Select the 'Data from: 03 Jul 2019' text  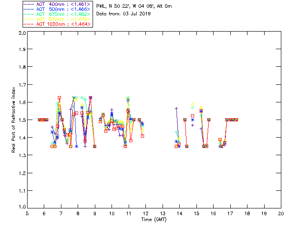tap(123, 14)
